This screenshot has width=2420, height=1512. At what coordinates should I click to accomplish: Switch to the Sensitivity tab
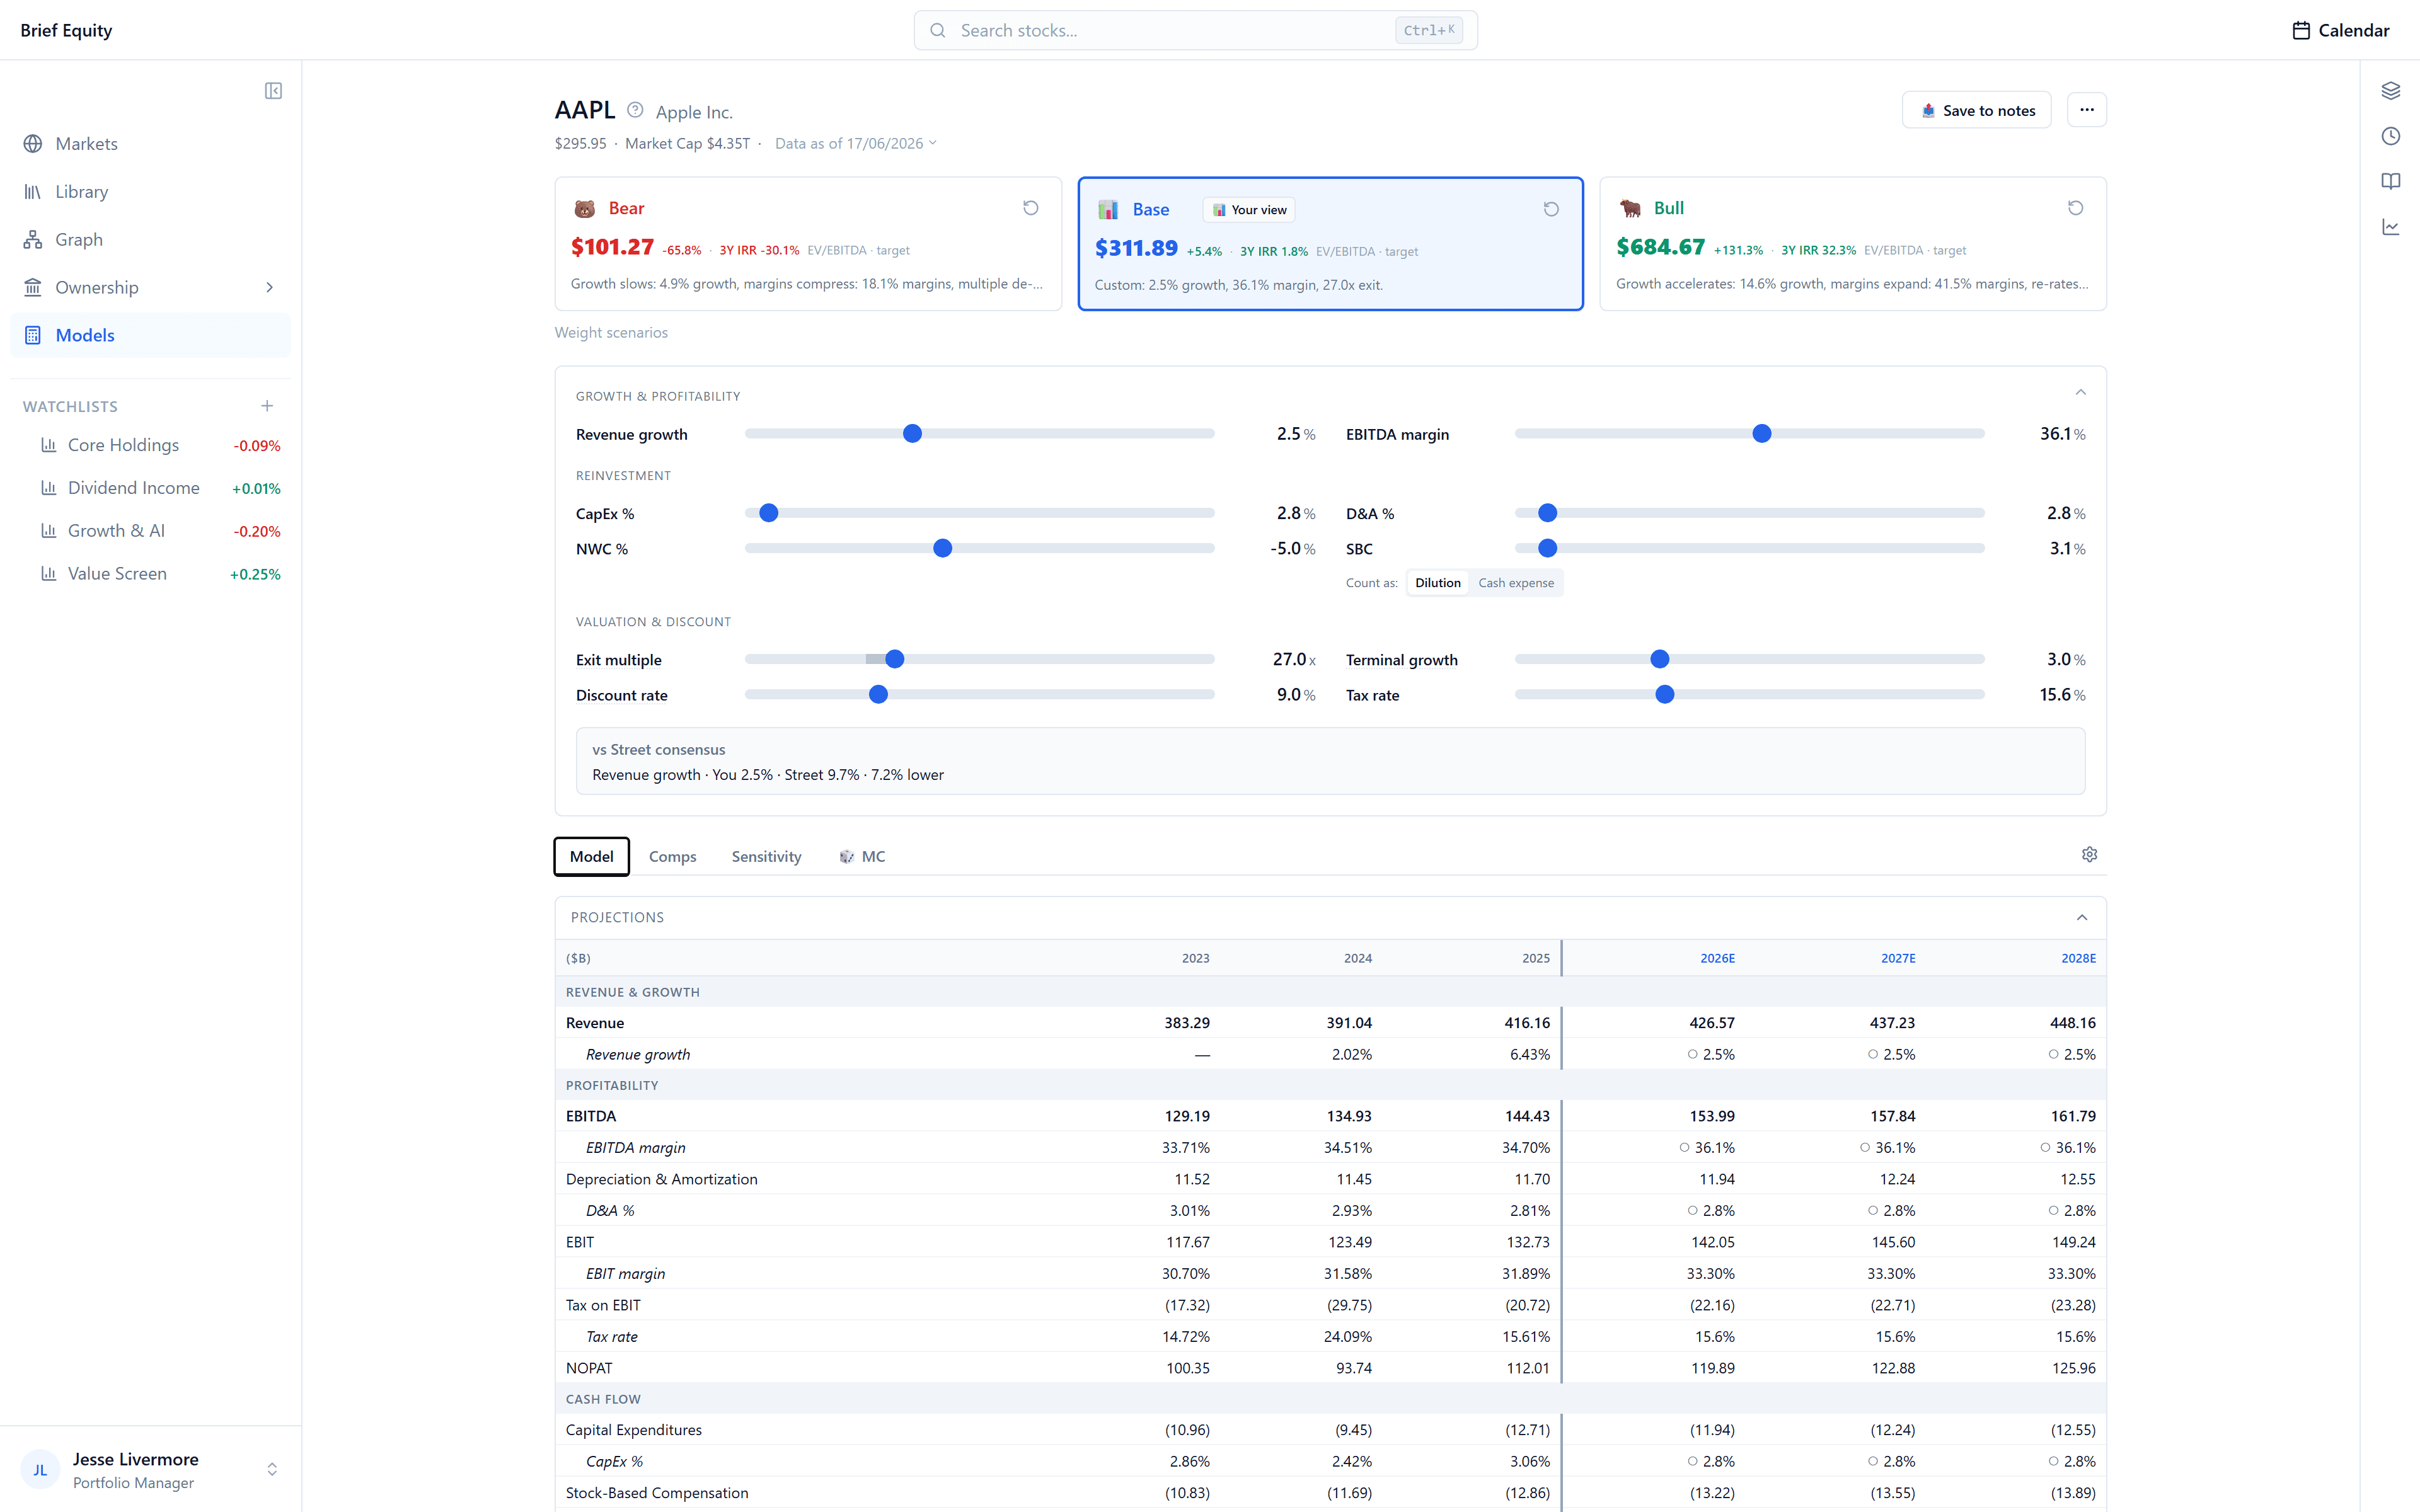766,857
